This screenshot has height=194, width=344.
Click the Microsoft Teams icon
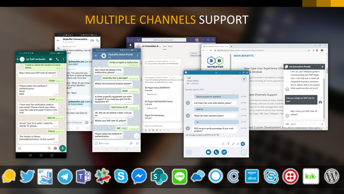(x=84, y=176)
